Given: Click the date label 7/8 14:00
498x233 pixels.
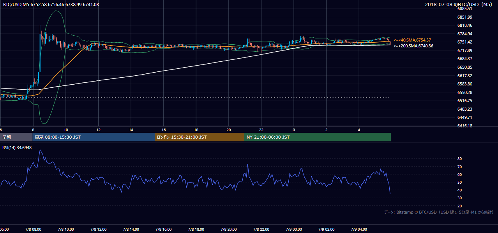Looking at the screenshot, I should [x=131, y=230].
